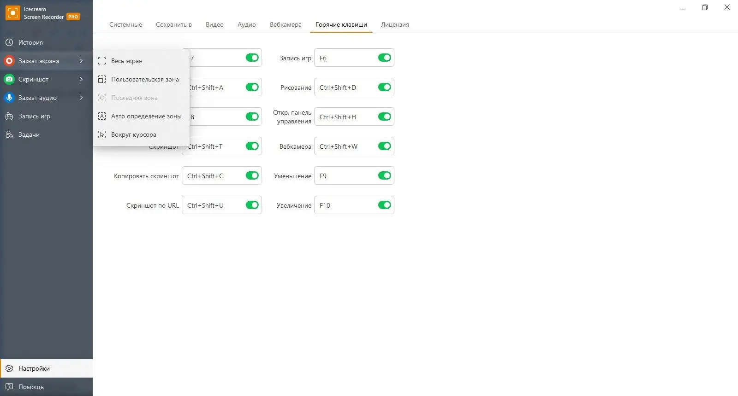Open История via its clock icon

pos(9,42)
